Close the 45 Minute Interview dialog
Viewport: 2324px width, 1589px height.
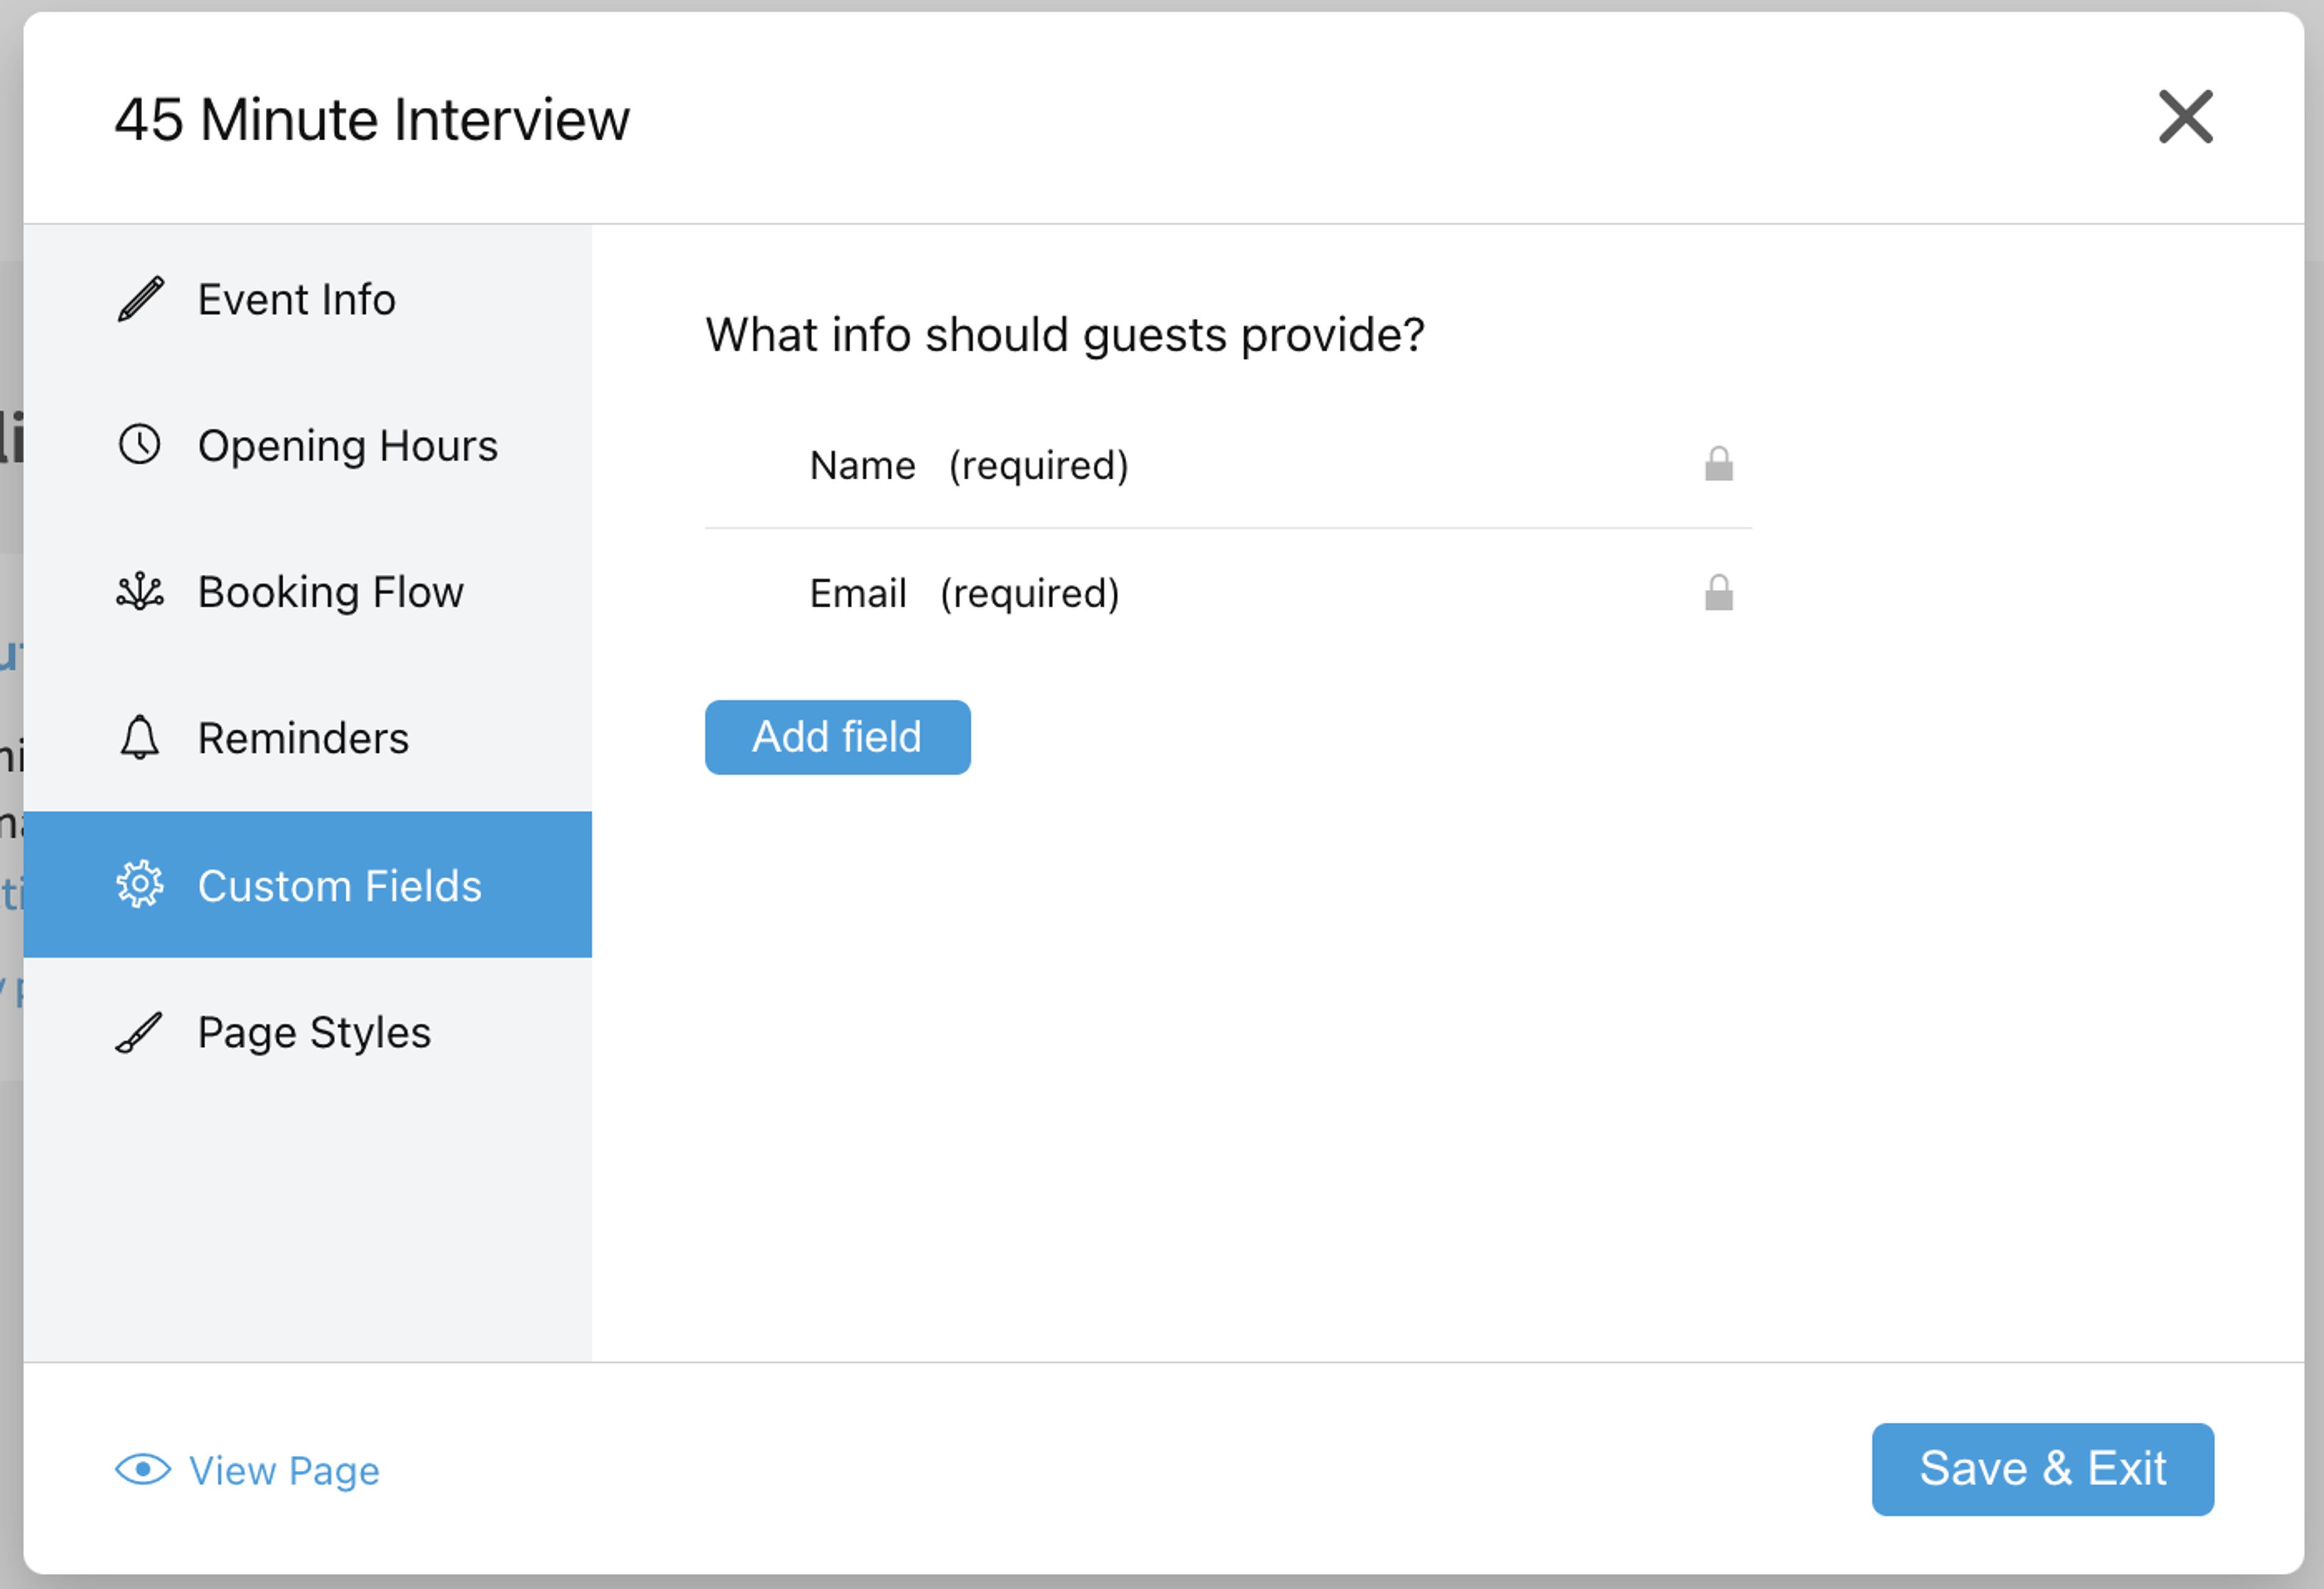tap(2186, 117)
